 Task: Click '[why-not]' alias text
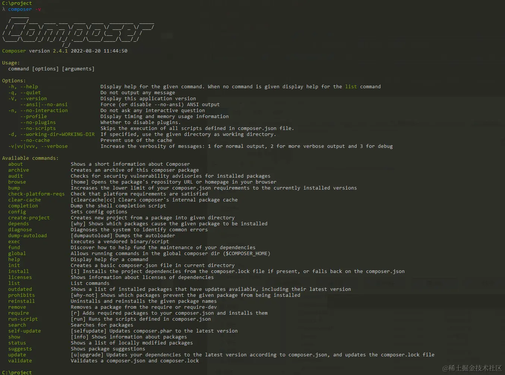(x=84, y=295)
